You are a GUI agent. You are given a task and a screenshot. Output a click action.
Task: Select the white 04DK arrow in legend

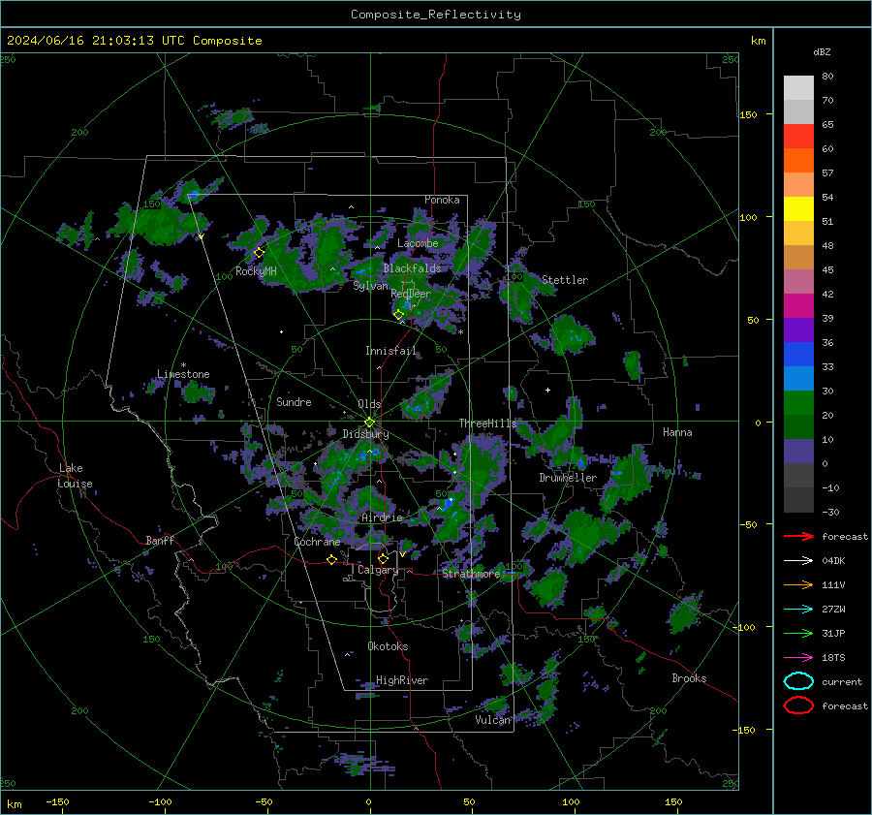(798, 561)
